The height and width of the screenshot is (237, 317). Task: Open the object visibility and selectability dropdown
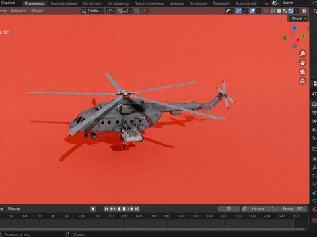click(229, 11)
